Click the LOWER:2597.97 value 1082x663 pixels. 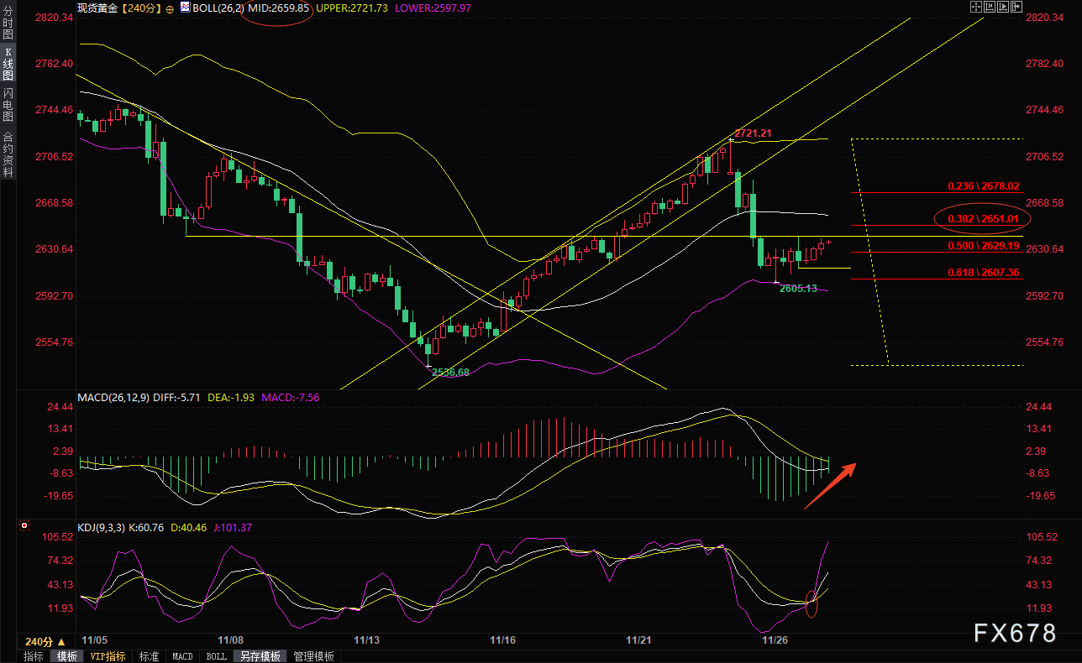(x=431, y=8)
